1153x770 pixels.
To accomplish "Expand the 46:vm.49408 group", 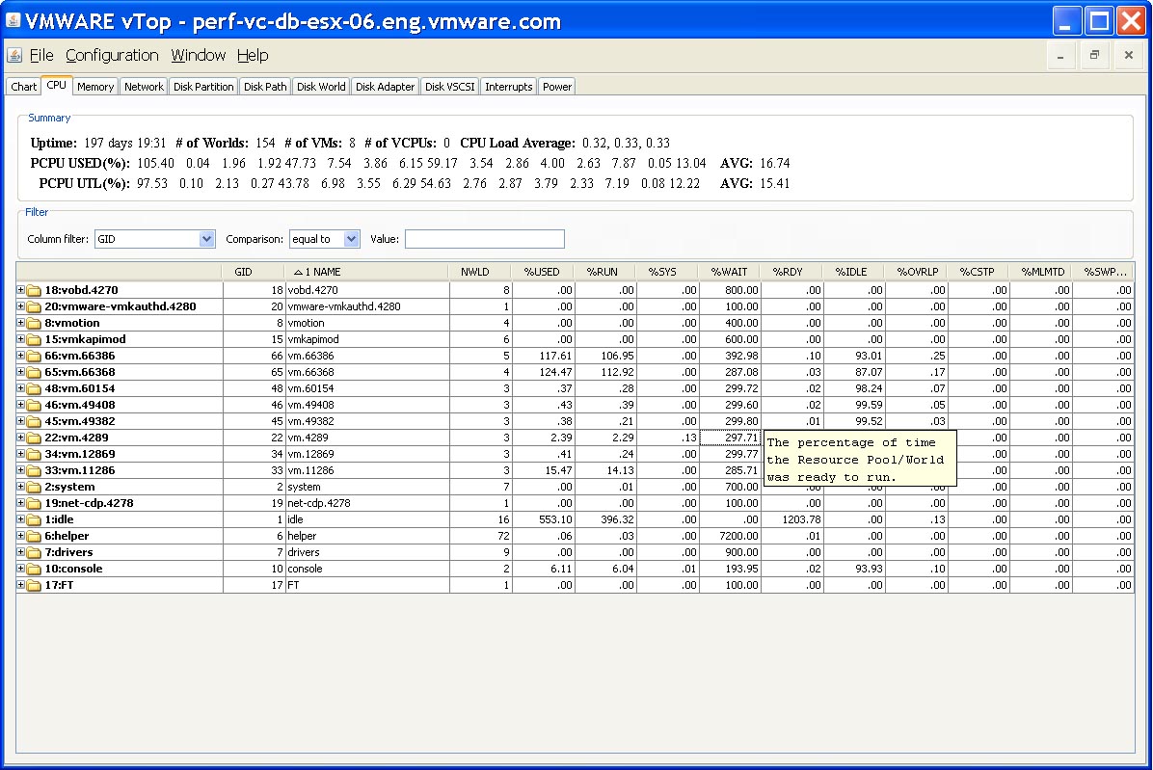I will coord(21,404).
